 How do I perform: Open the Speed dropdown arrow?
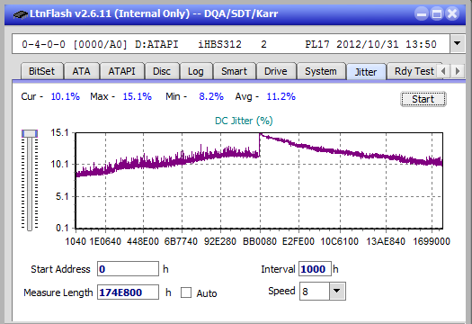(337, 291)
